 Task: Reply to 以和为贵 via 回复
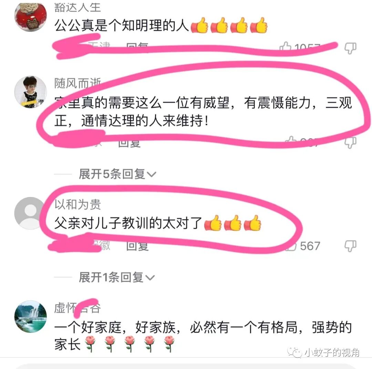pyautogui.click(x=137, y=246)
